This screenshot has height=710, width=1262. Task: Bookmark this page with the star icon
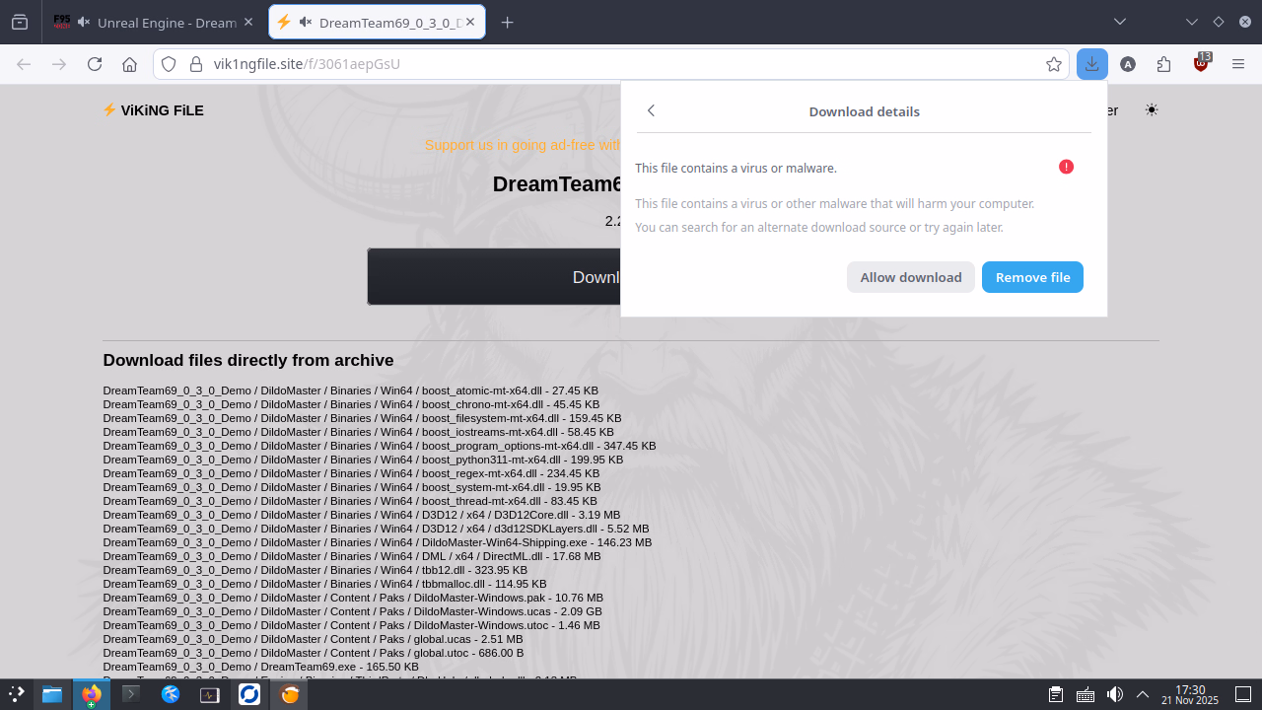[x=1054, y=64]
